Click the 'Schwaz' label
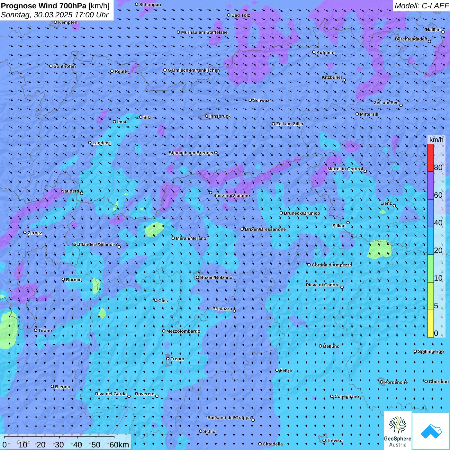450x450 pixels. tap(261, 100)
